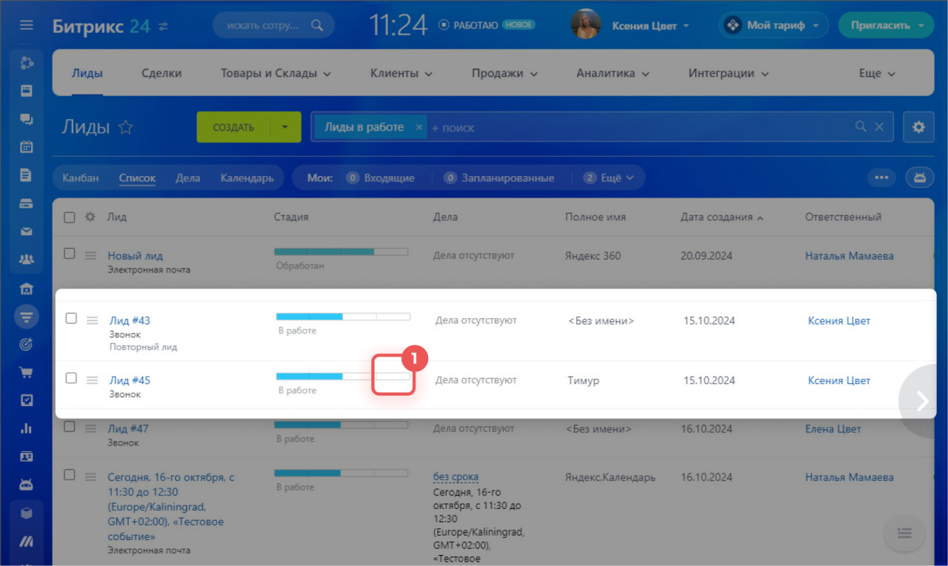This screenshot has width=948, height=566.
Task: Open the chat bubbles icon in left sidebar
Action: (x=27, y=118)
